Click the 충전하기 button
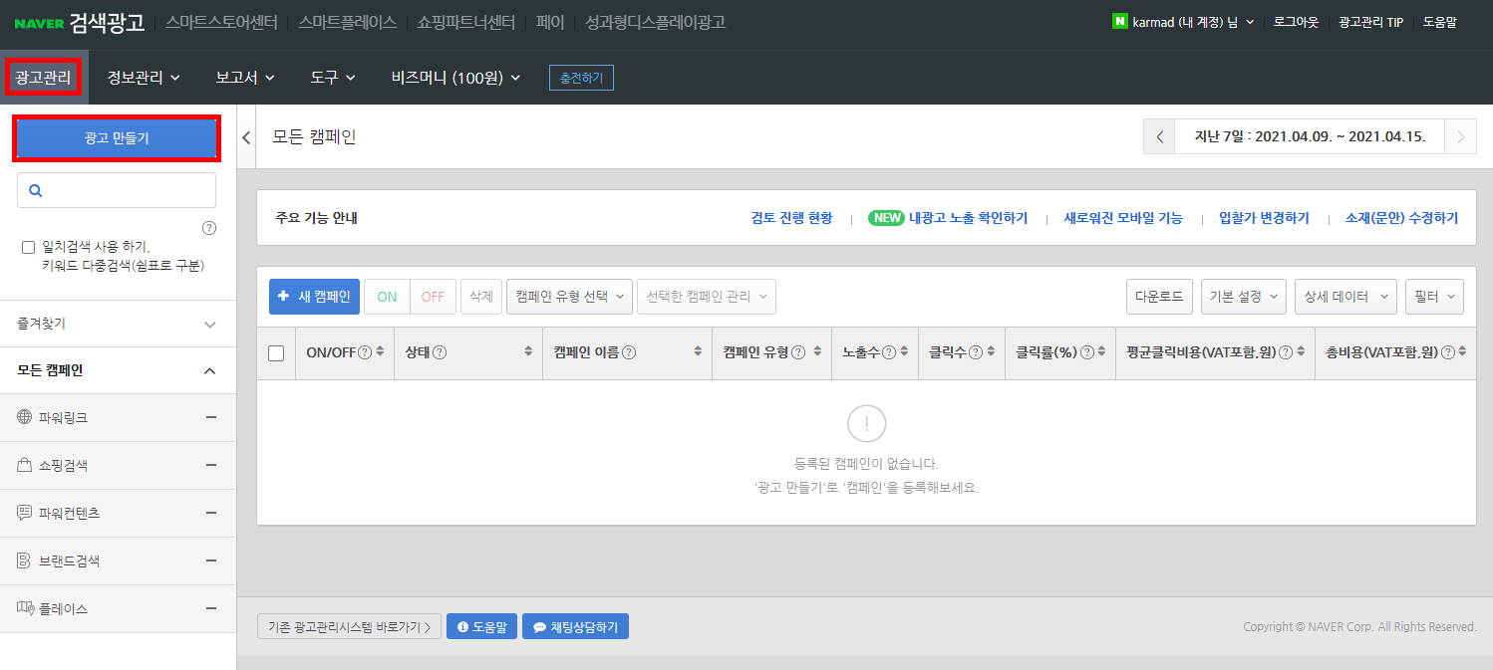This screenshot has width=1493, height=670. 581,78
